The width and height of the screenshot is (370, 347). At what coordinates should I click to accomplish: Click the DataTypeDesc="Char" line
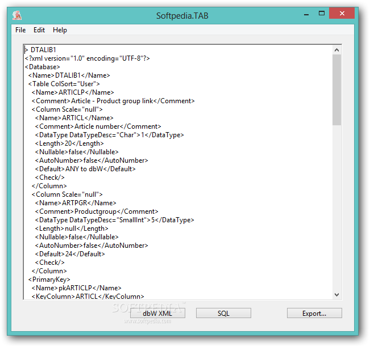click(110, 135)
